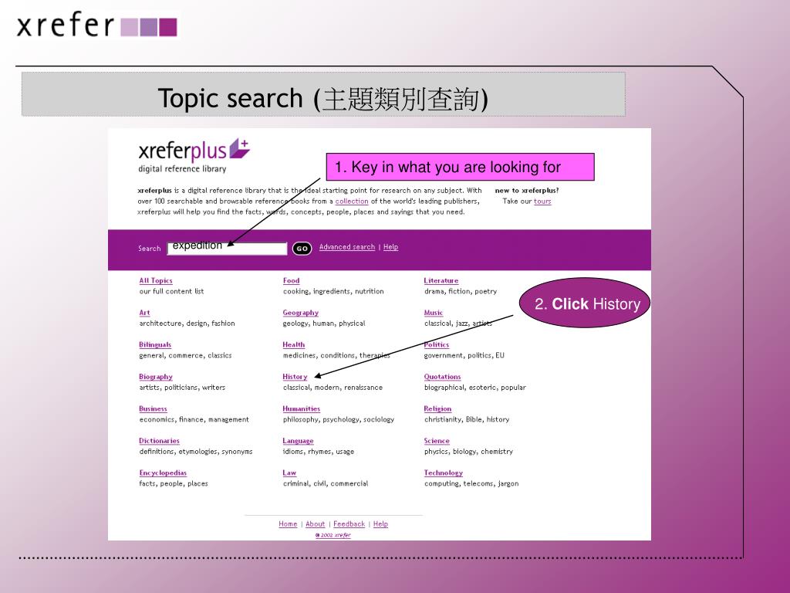Image resolution: width=790 pixels, height=593 pixels.
Task: Open the Advanced search link
Action: click(347, 247)
